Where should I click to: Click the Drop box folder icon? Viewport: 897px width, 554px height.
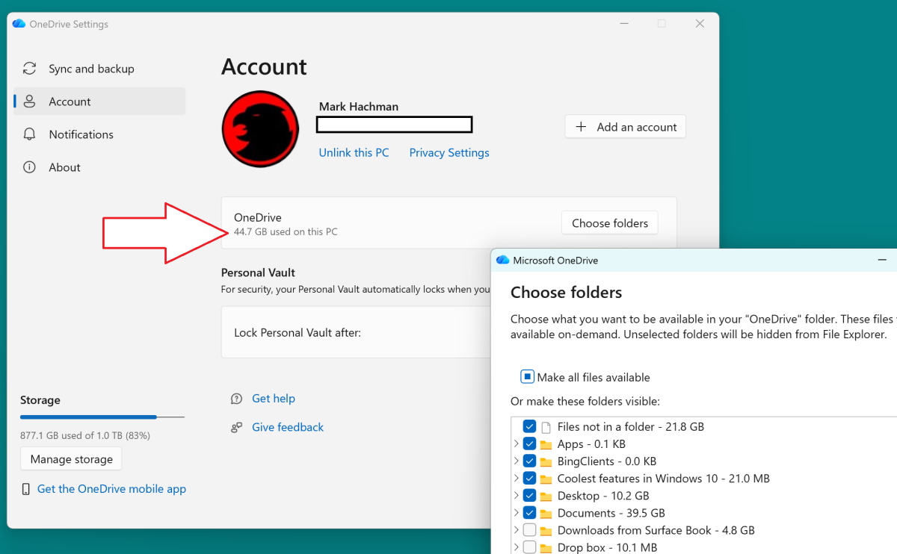(x=546, y=547)
